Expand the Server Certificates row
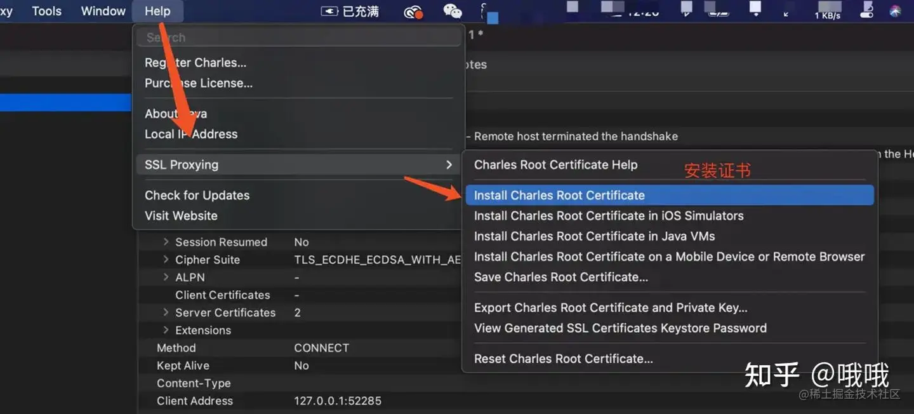Viewport: 914px width, 414px height. click(166, 312)
